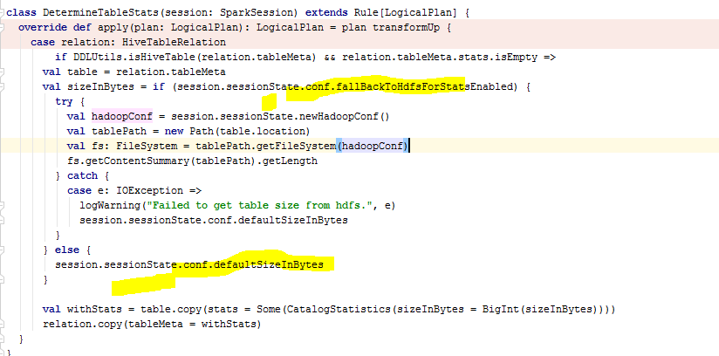The image size is (719, 356).
Task: Place cursor on Rule[LogicalPlan] after extends
Action: [x=406, y=13]
